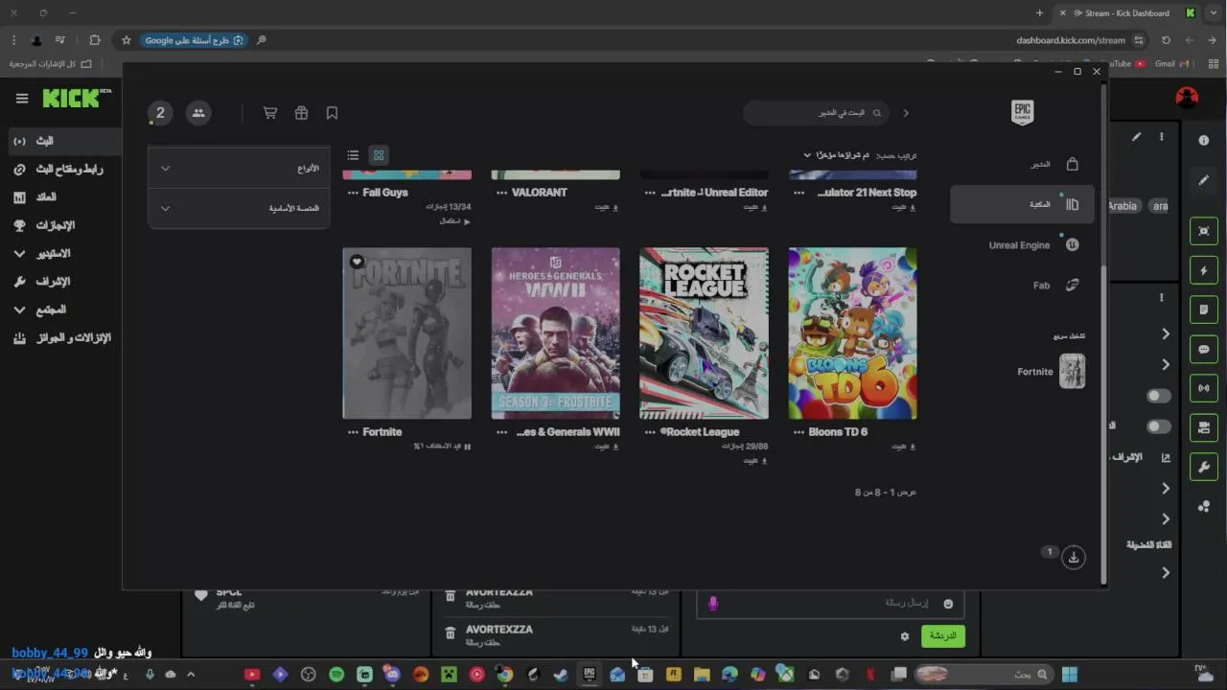
Task: Open Spotify from the taskbar
Action: (336, 675)
